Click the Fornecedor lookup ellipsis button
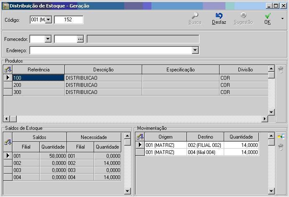 [80, 39]
